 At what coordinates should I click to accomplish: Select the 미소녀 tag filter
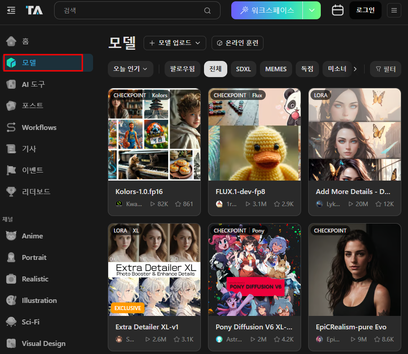337,69
